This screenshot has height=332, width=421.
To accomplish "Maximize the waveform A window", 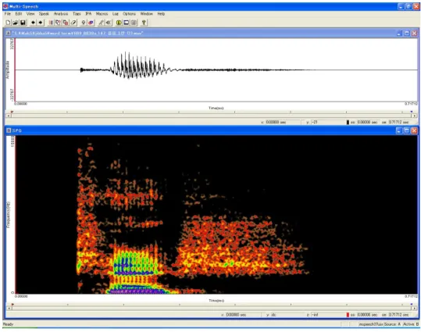I will click(x=407, y=34).
